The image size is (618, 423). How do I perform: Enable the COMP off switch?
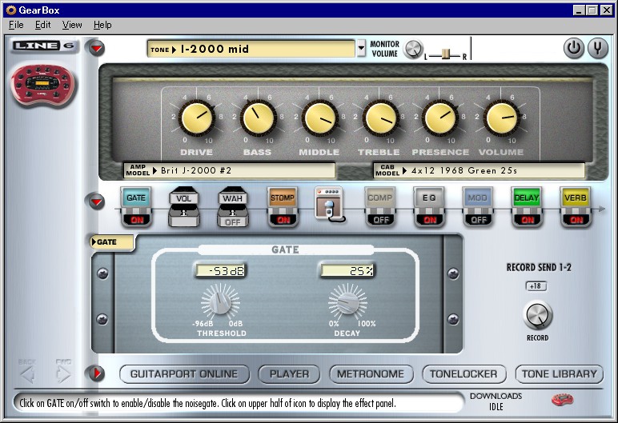point(381,219)
